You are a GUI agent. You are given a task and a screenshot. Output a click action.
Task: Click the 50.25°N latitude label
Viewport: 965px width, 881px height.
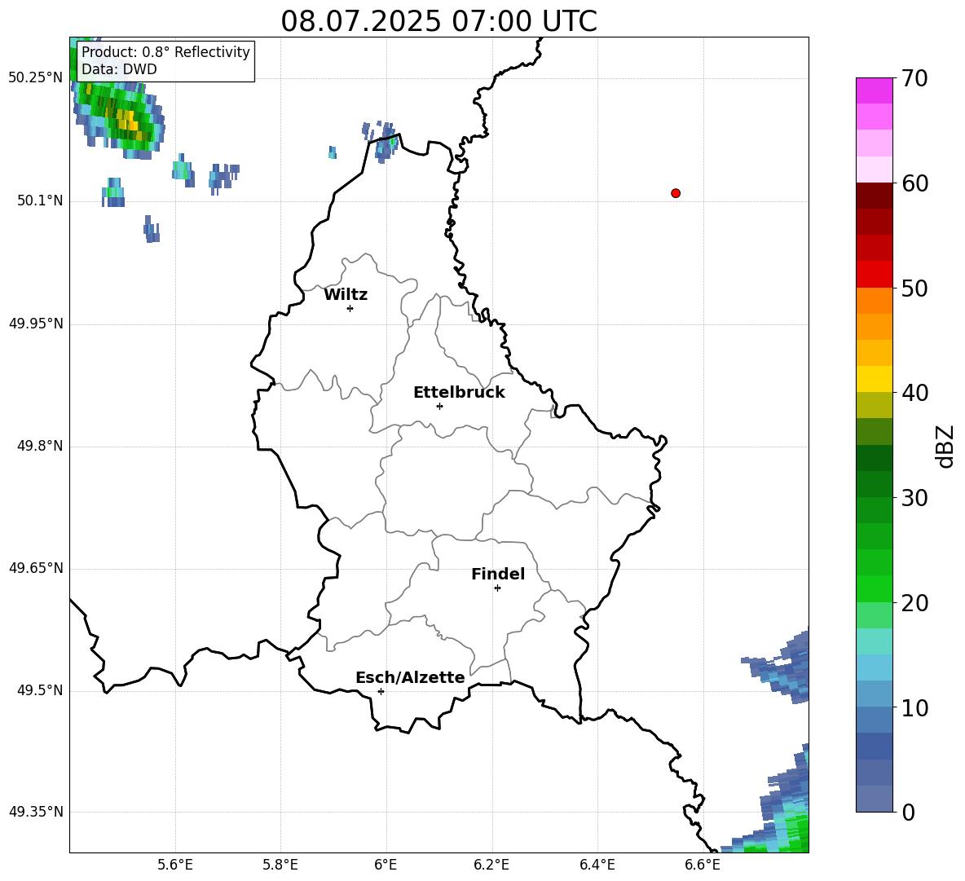point(36,78)
